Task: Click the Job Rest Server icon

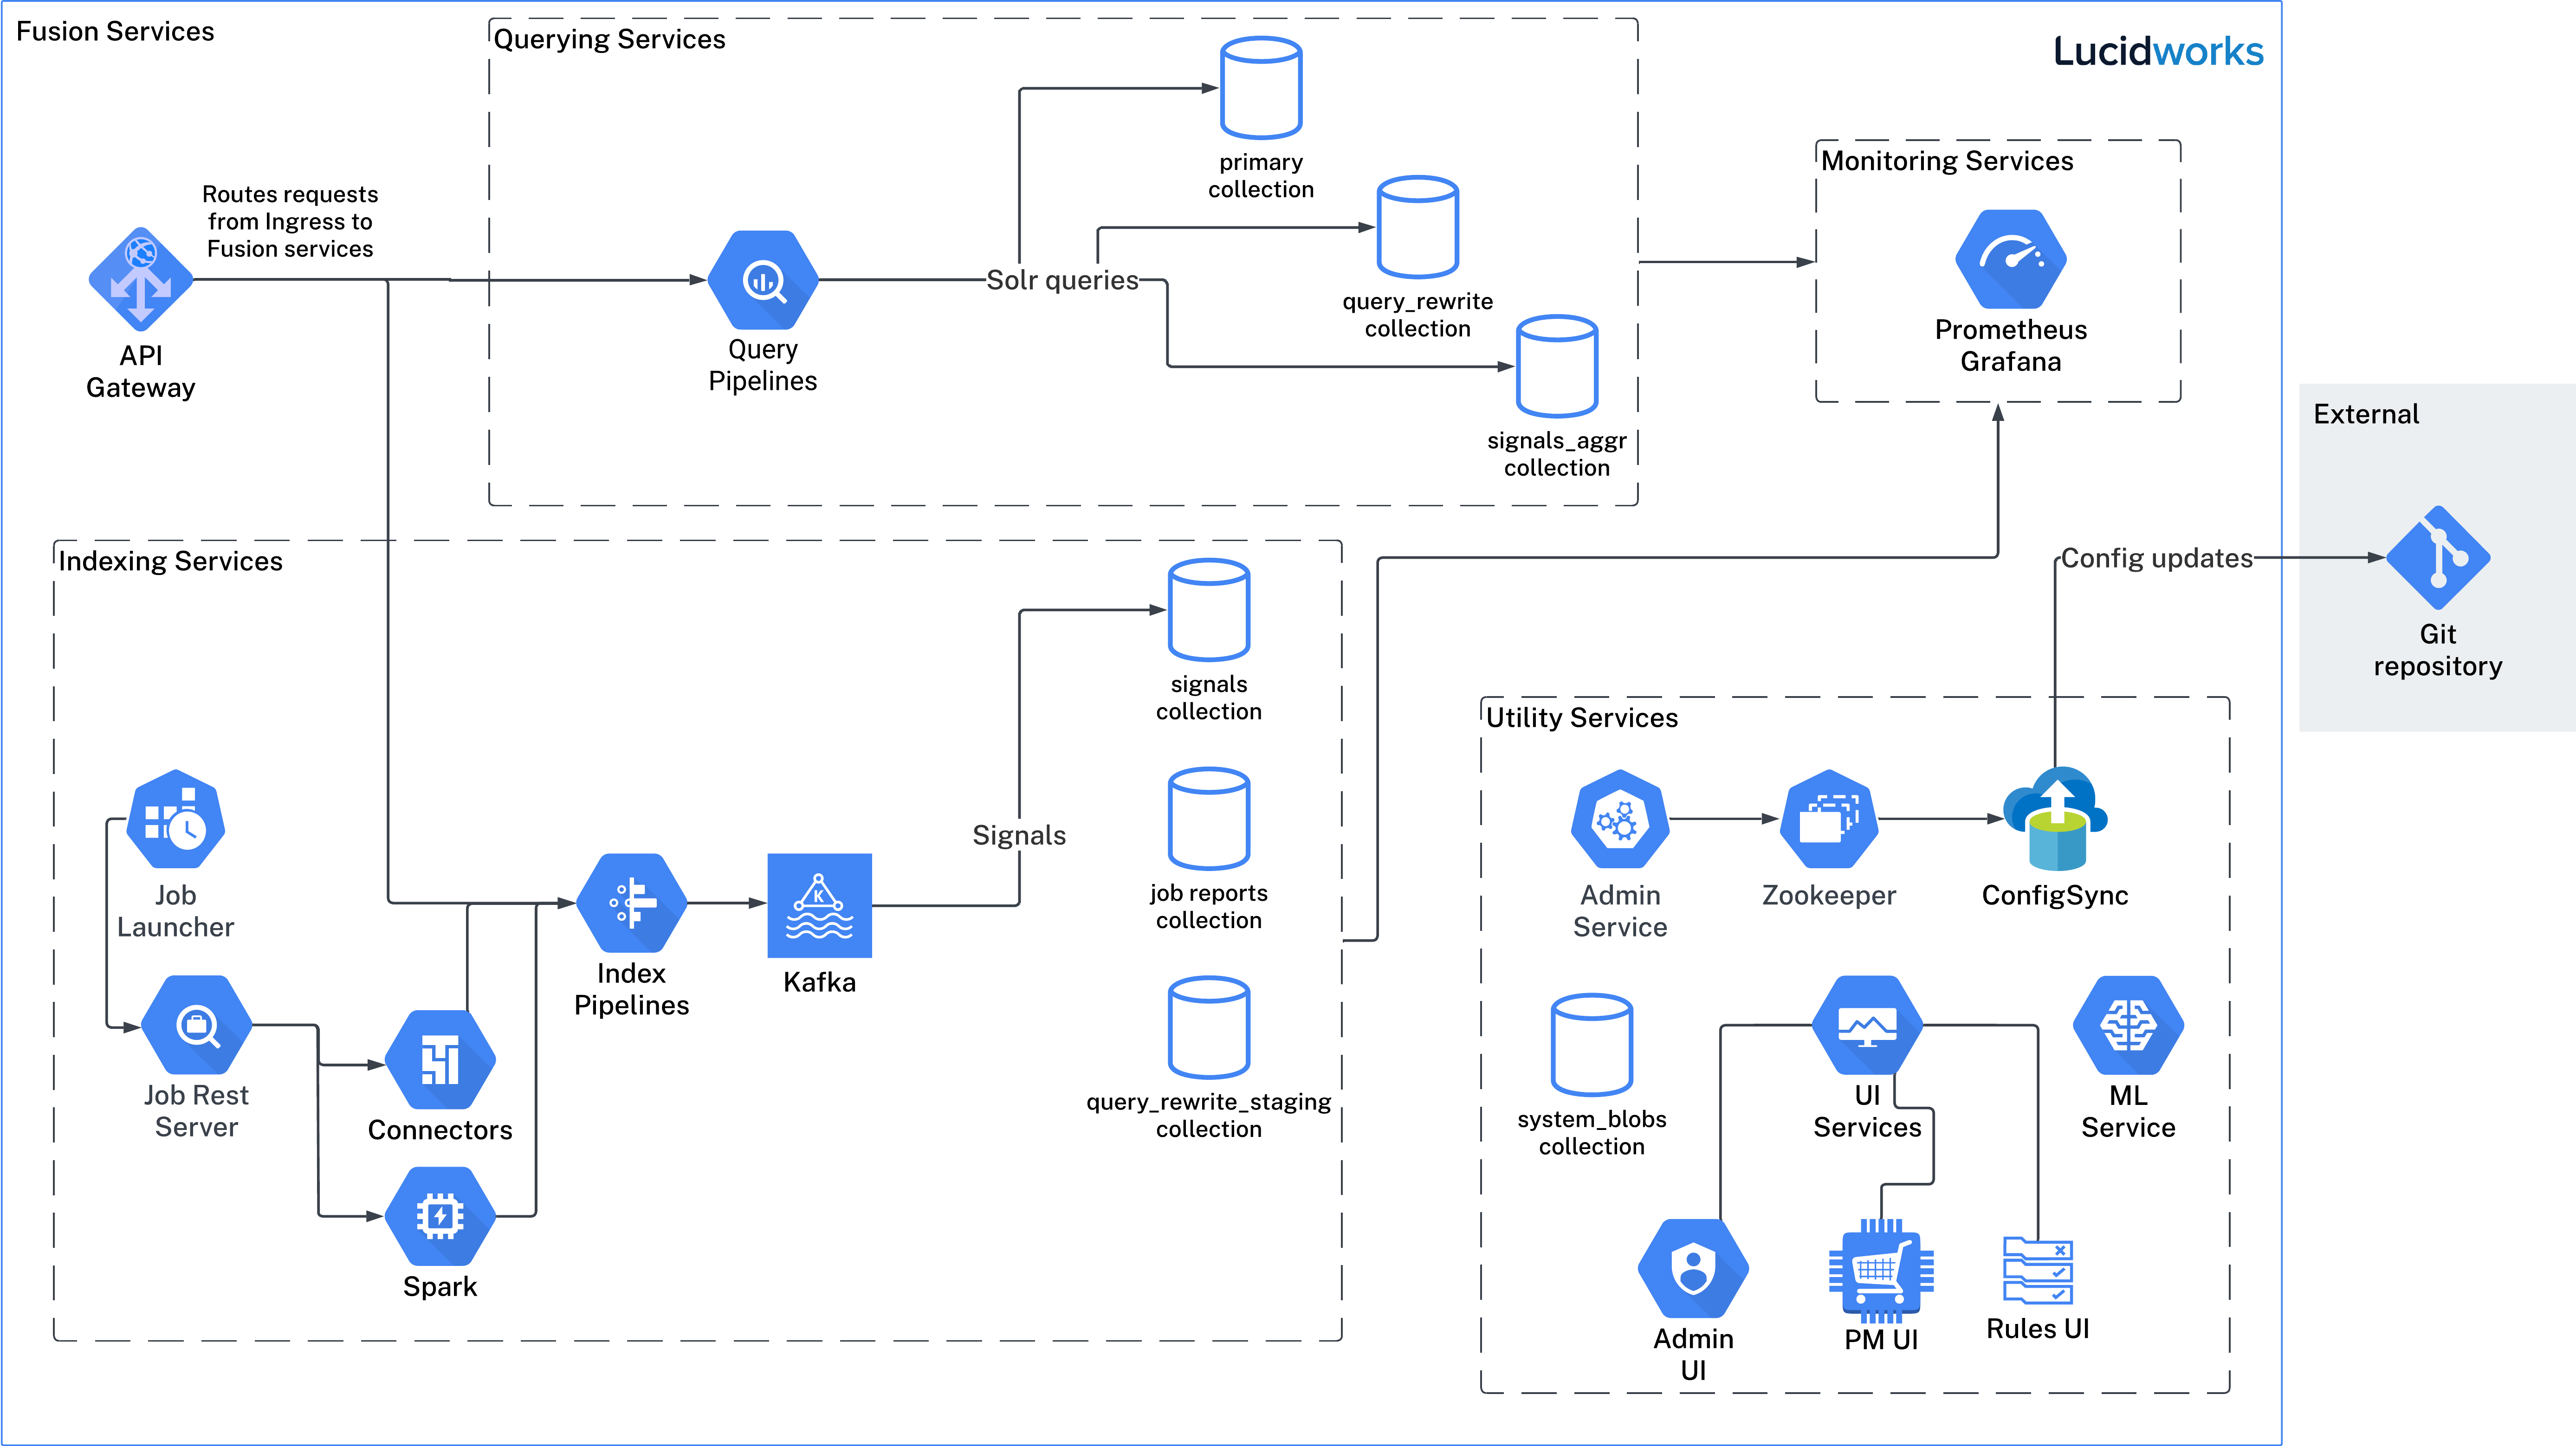Action: point(197,1025)
